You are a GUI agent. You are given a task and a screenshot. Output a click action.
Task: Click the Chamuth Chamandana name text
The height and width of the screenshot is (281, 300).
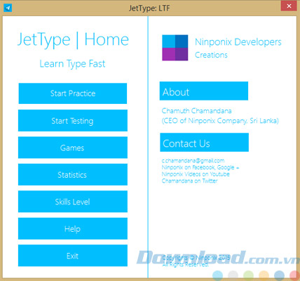196,110
